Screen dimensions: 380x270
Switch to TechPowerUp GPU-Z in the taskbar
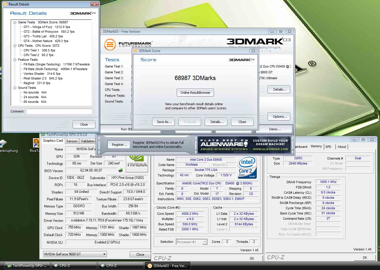click(27, 266)
